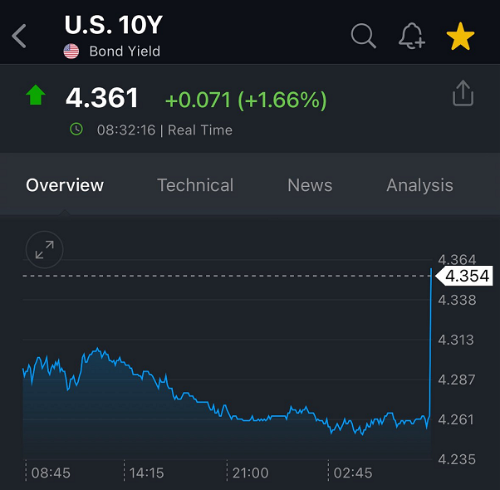Tap the US flag icon
This screenshot has height=490, width=500.
tap(72, 51)
